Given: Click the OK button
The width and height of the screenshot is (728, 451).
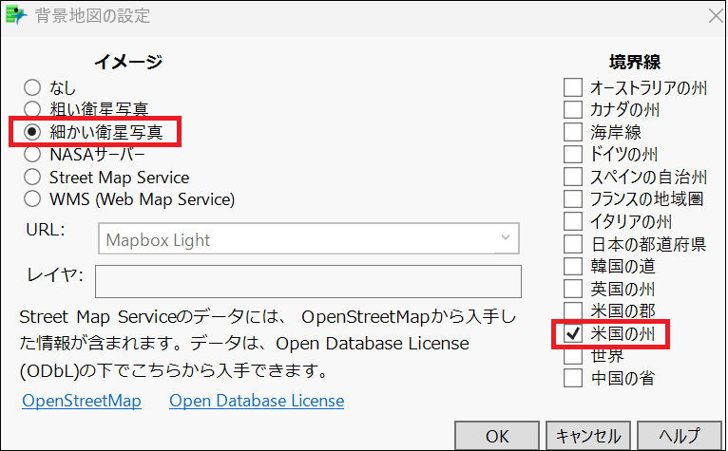Looking at the screenshot, I should (x=497, y=436).
